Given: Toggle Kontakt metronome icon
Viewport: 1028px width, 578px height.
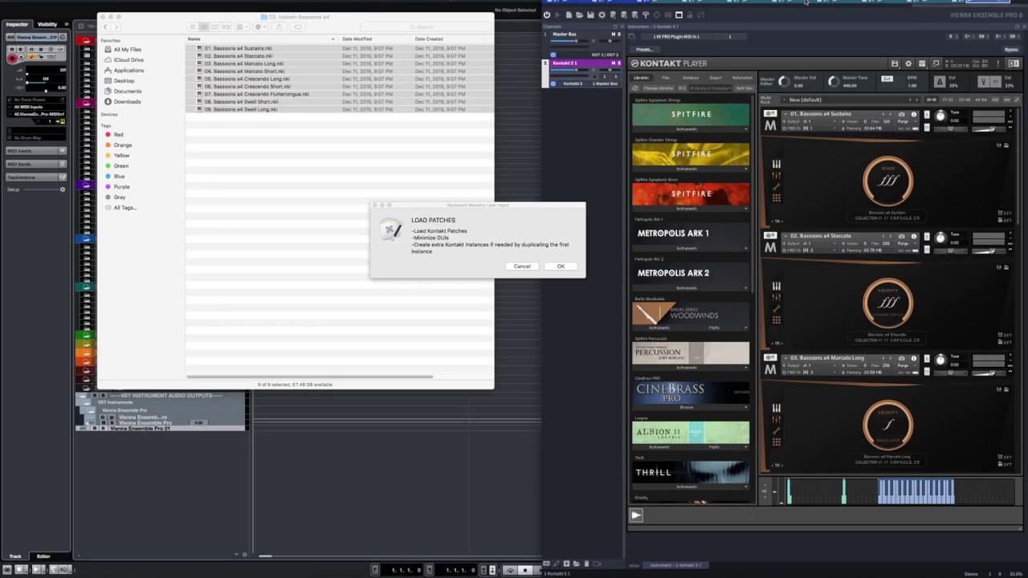Looking at the screenshot, I should coord(940,81).
